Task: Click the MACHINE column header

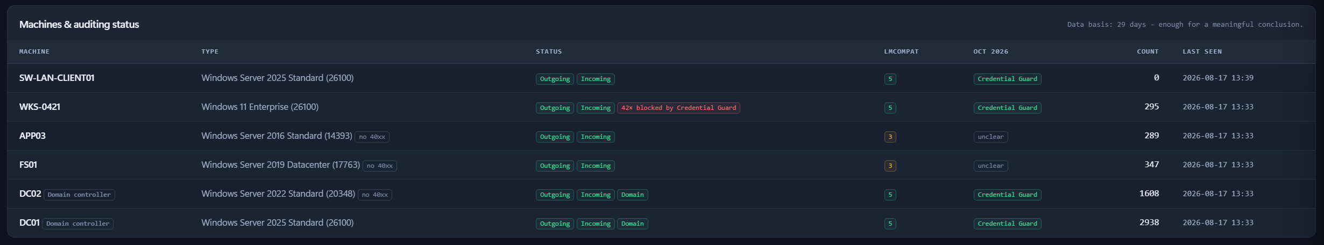Action: coord(34,51)
